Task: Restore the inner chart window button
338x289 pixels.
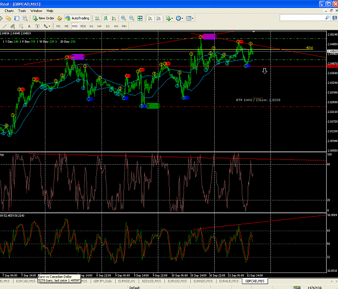Action: [332, 11]
